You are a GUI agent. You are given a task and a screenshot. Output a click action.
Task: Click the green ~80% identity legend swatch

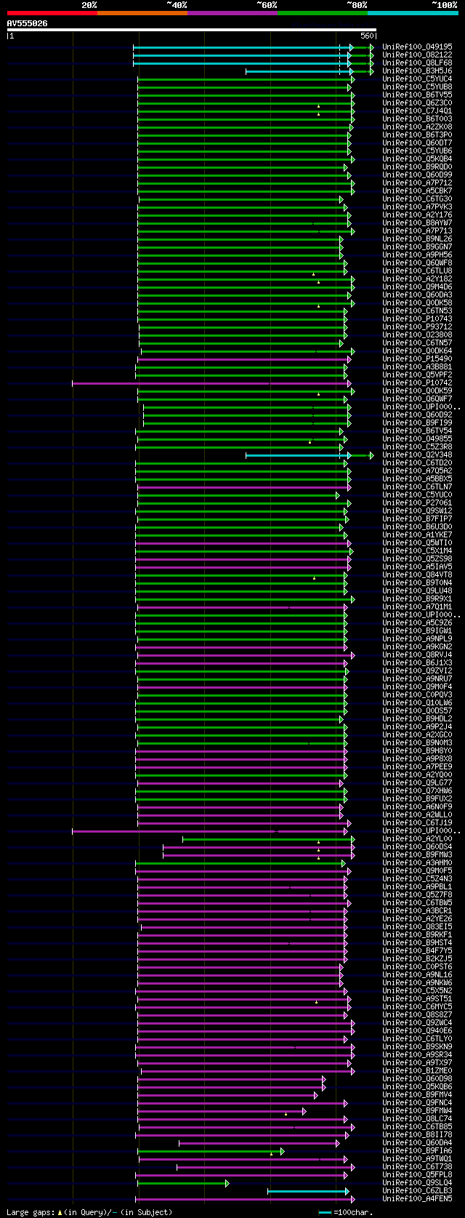(x=322, y=13)
